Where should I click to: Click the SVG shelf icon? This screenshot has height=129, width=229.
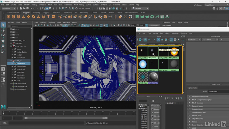(x=54, y=17)
